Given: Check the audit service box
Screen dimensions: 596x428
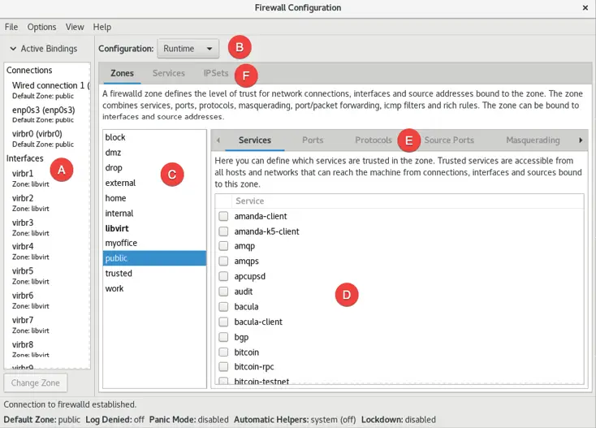Looking at the screenshot, I should [223, 292].
